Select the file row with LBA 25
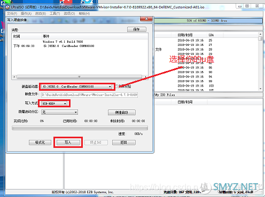This screenshot has height=197, width=265. coord(207,41)
